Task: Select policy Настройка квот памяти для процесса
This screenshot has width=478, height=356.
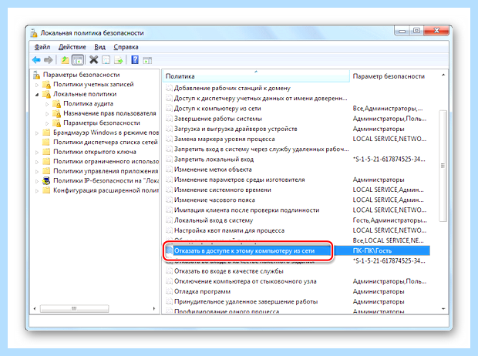Action: tap(229, 230)
